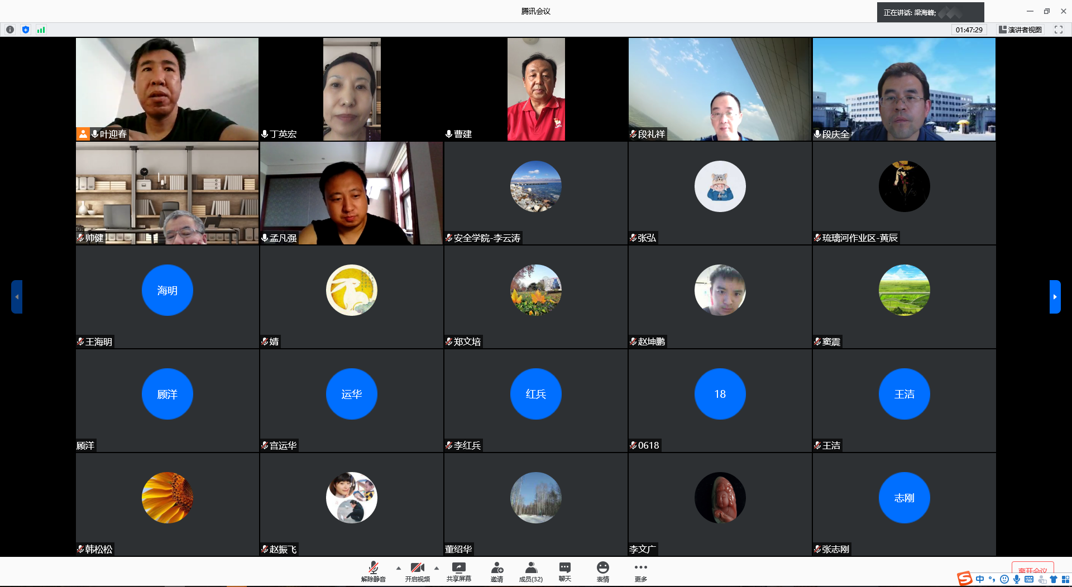Expand audio options arrow beside 解除静音
1072x587 pixels.
click(x=398, y=568)
